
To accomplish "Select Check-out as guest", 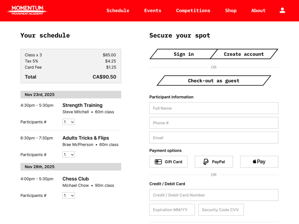I will pyautogui.click(x=213, y=81).
